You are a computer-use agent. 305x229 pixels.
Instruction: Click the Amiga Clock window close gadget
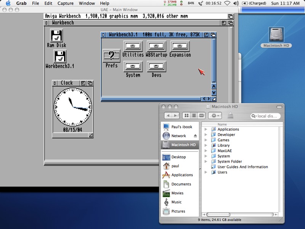pos(55,83)
